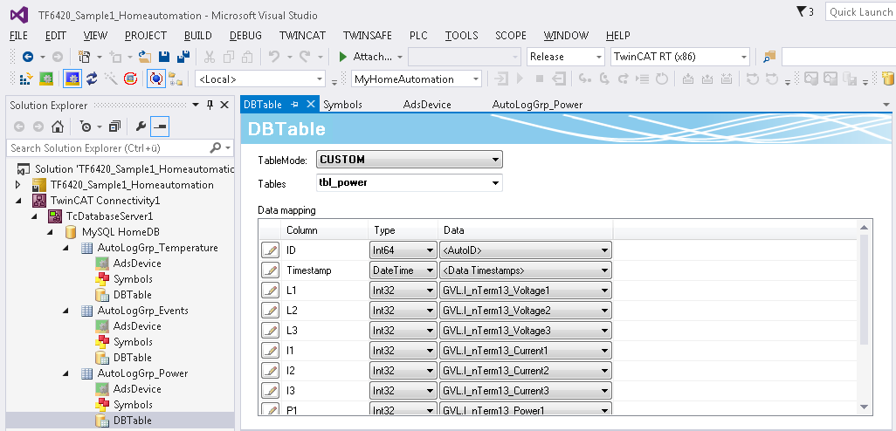Toggle pin on the DBTable tab
The width and height of the screenshot is (896, 431).
click(295, 105)
